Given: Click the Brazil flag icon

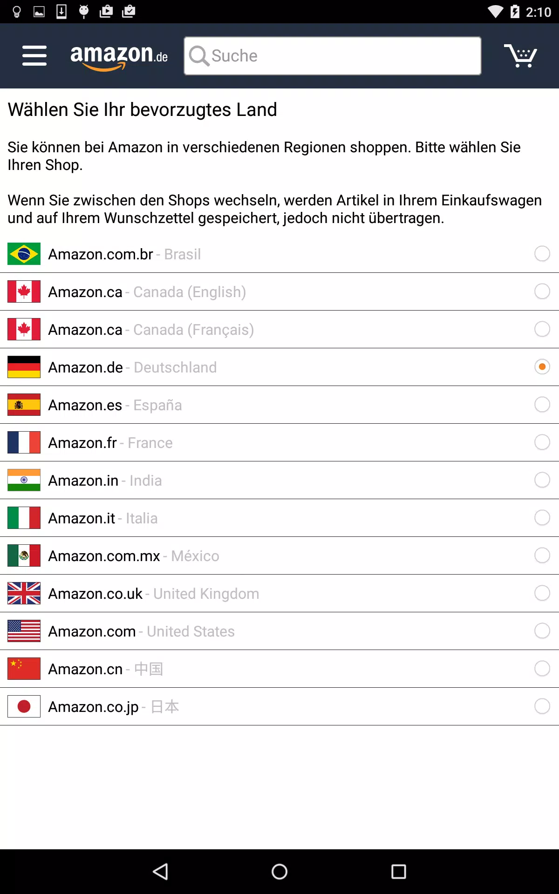Looking at the screenshot, I should pos(24,254).
